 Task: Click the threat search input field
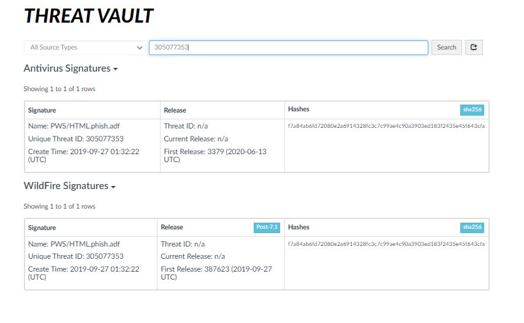coord(288,47)
